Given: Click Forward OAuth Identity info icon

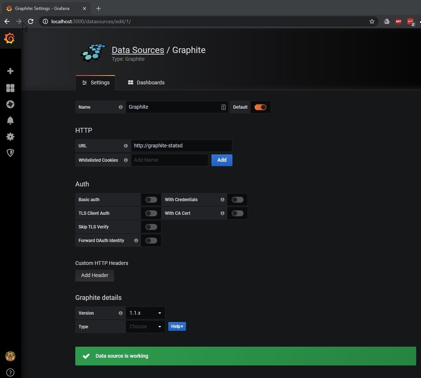Looking at the screenshot, I should (x=136, y=241).
